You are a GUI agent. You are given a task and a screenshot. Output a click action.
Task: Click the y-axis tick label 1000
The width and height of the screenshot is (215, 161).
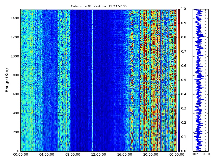[15, 56]
